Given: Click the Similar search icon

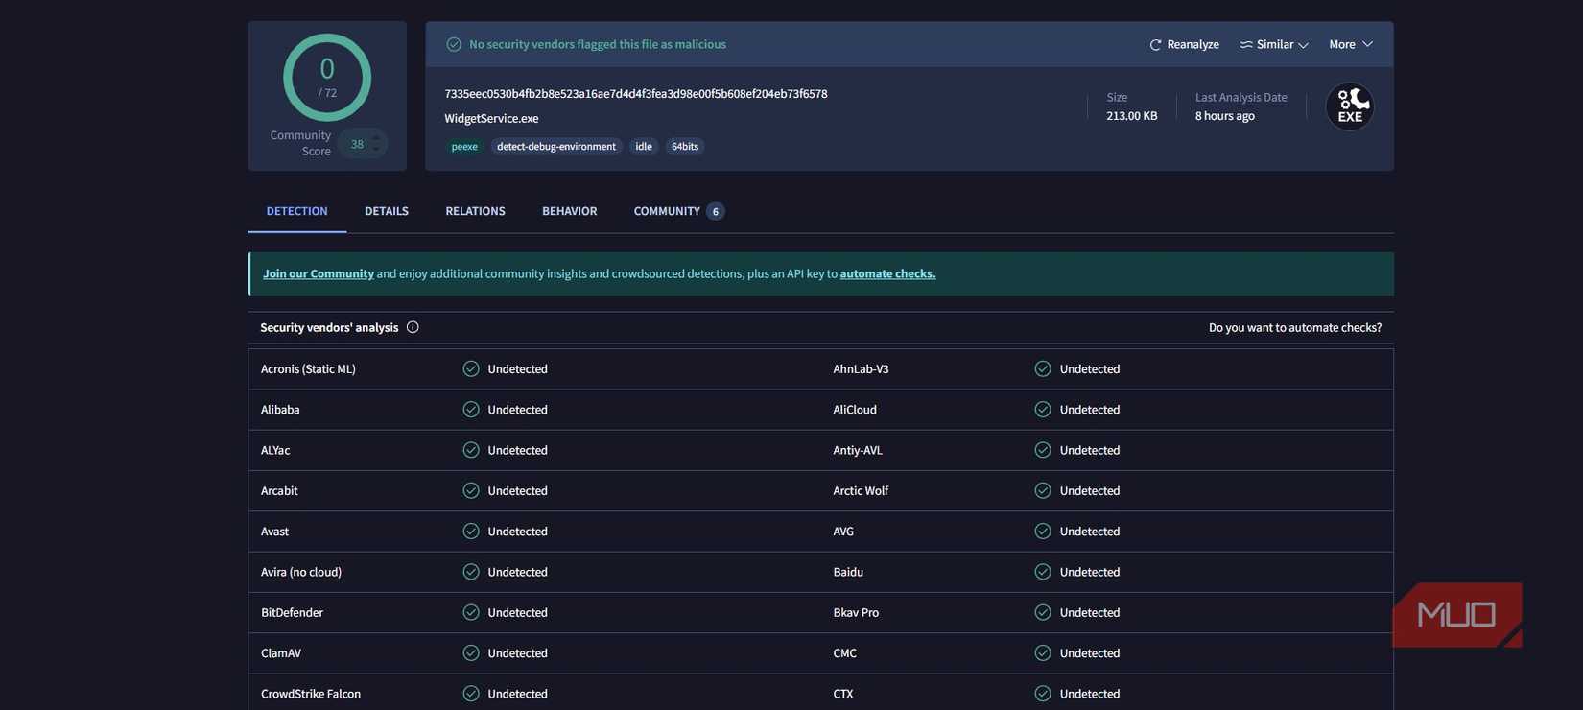Looking at the screenshot, I should tap(1245, 45).
